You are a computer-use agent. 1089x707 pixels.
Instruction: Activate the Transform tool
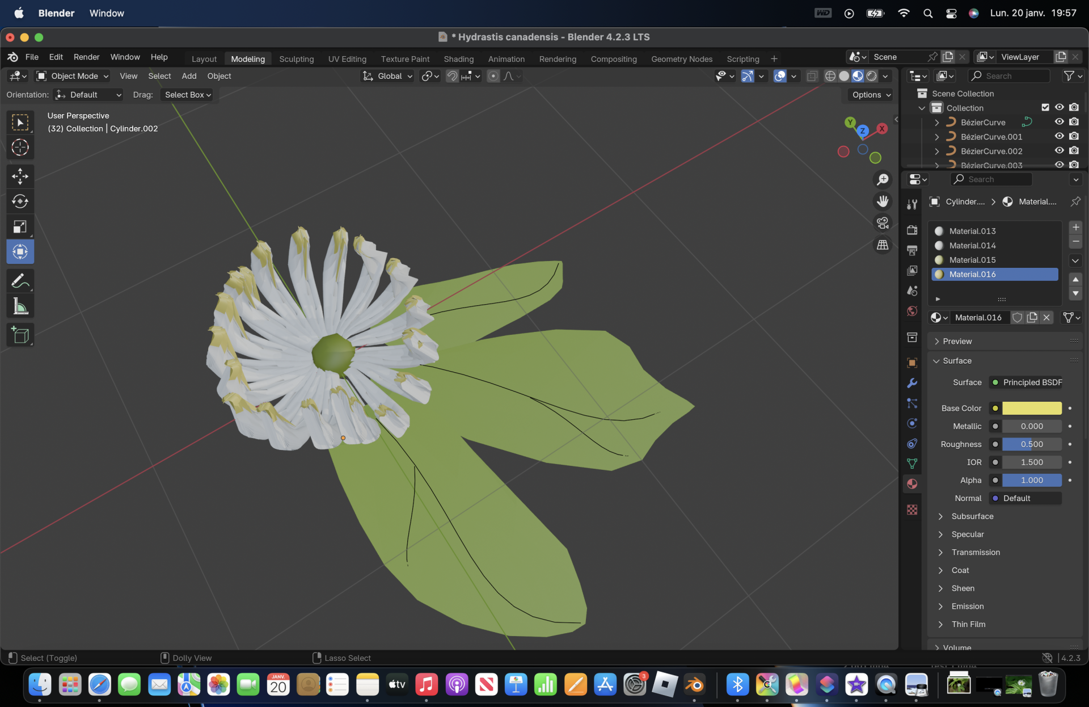click(x=20, y=251)
